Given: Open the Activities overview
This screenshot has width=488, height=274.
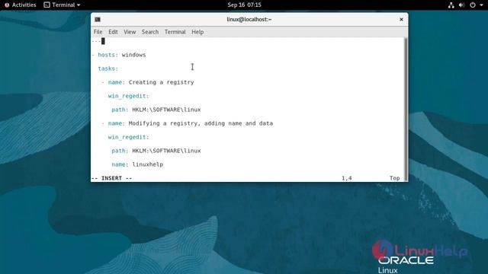Looking at the screenshot, I should [x=21, y=5].
